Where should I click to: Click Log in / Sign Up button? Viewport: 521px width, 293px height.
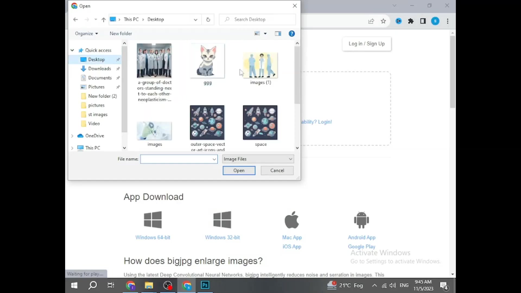[x=367, y=44]
